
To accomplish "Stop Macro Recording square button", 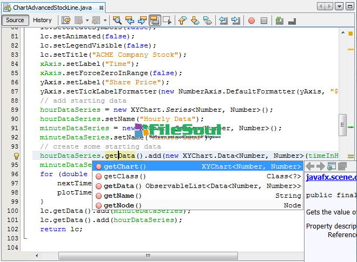I will pyautogui.click(x=264, y=21).
